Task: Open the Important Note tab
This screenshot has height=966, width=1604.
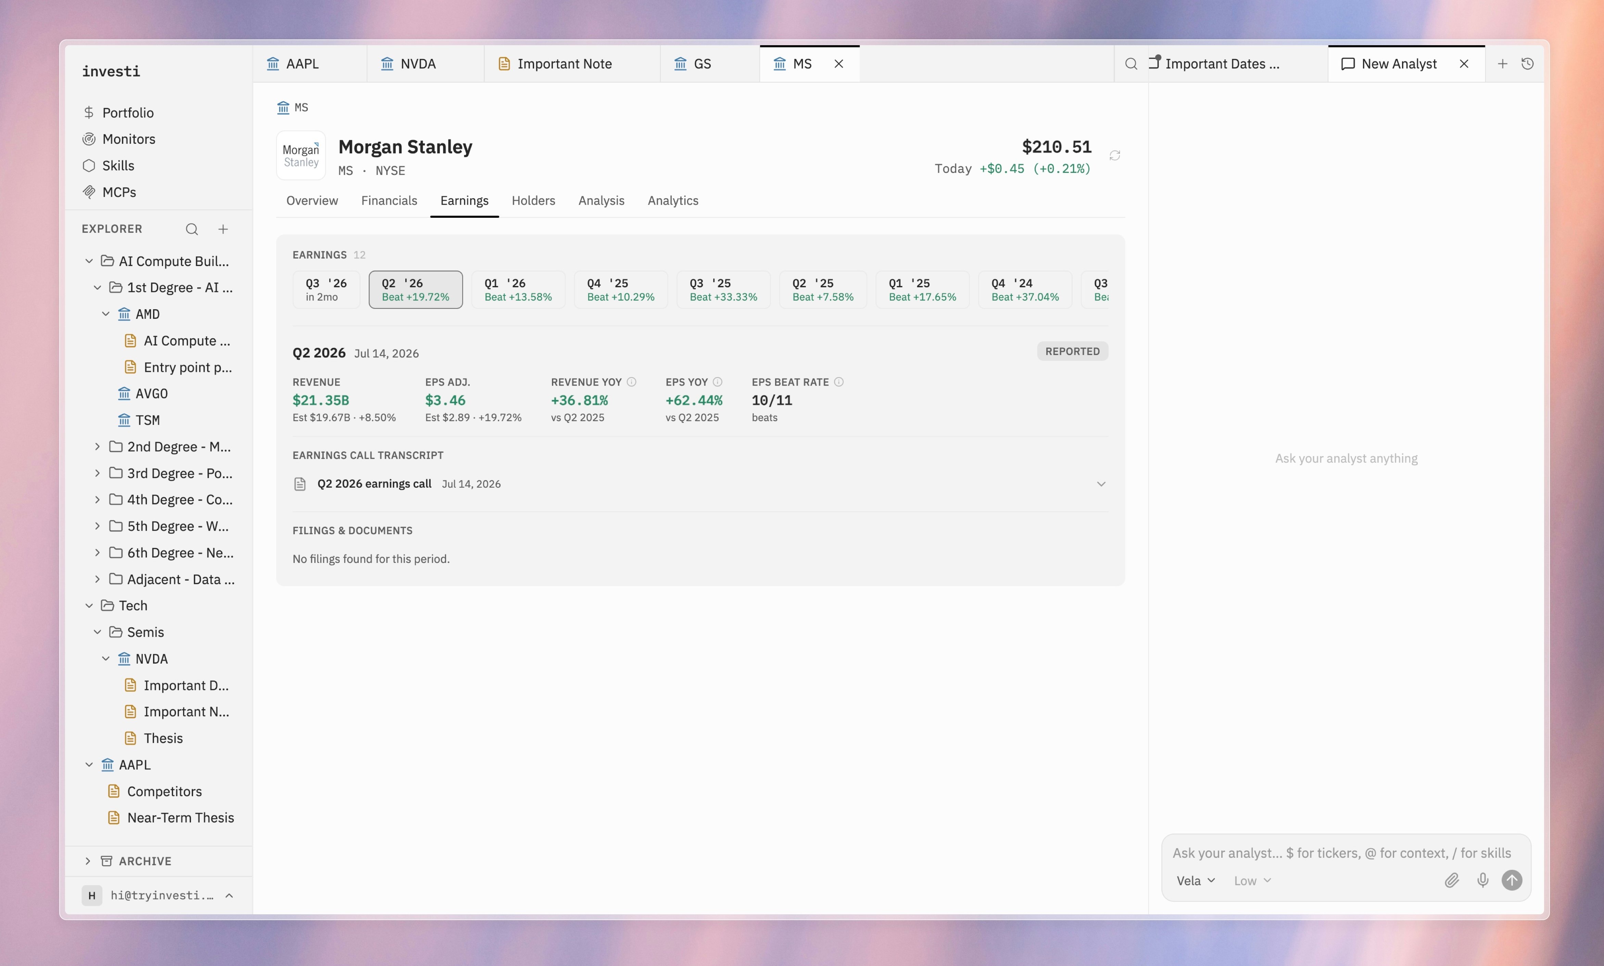Action: pos(571,64)
